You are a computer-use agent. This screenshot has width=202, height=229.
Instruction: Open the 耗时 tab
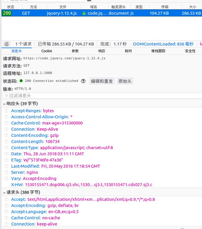pyautogui.click(x=128, y=51)
